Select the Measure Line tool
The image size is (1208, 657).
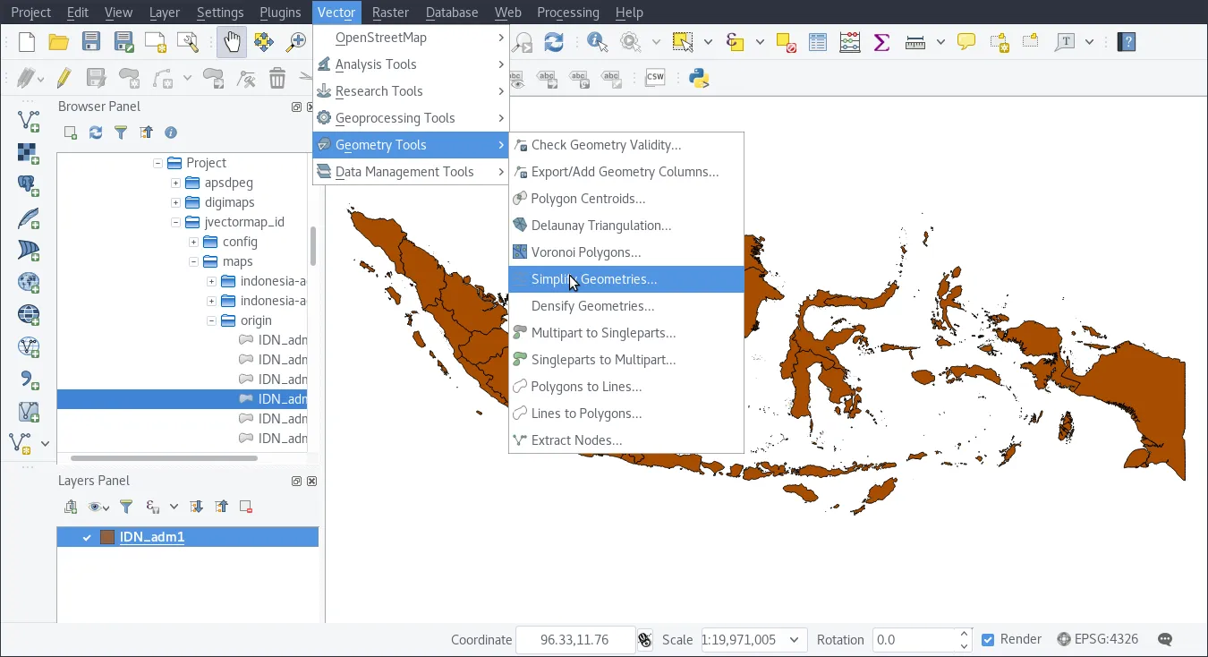pos(915,41)
